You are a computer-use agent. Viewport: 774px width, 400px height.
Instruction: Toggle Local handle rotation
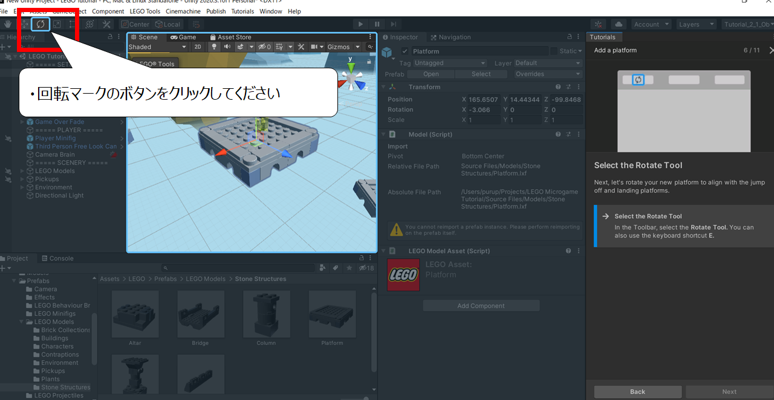coord(167,24)
